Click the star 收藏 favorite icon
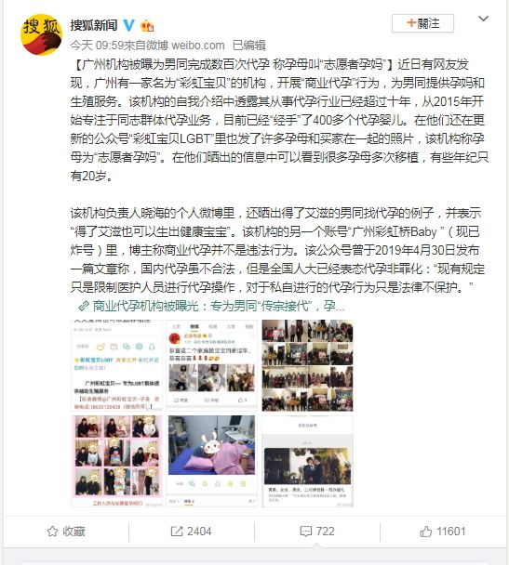The height and width of the screenshot is (565, 509). point(52,532)
